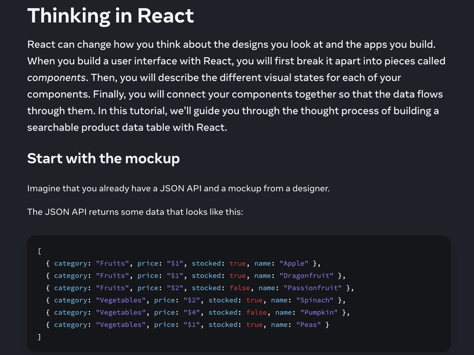The image size is (474, 355).
Task: Click "false" on the Pumpkin code line
Action: pos(256,313)
